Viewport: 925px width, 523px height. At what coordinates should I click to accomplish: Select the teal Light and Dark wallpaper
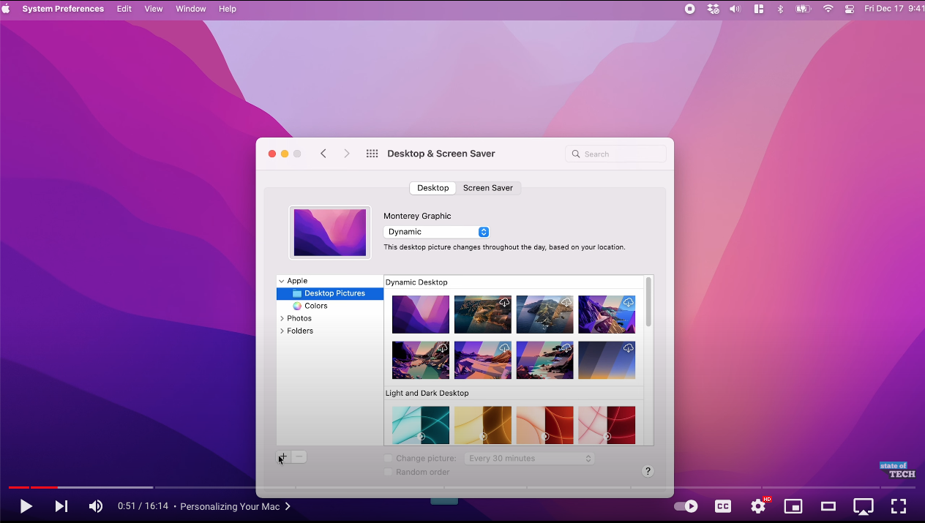tap(421, 425)
